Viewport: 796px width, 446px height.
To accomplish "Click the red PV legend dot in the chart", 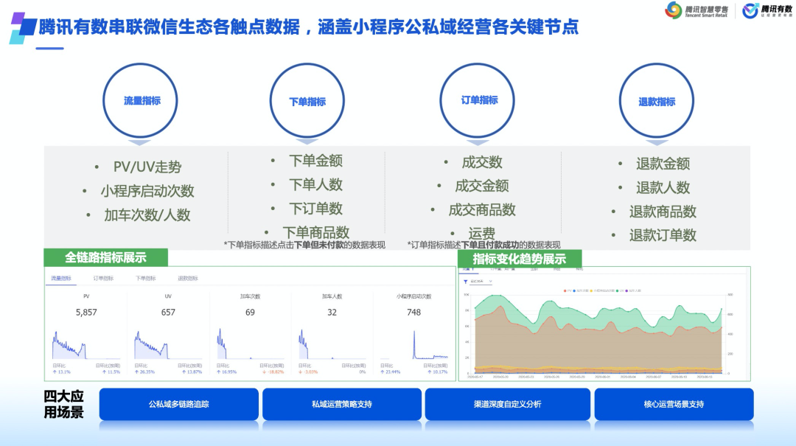I will coord(565,291).
